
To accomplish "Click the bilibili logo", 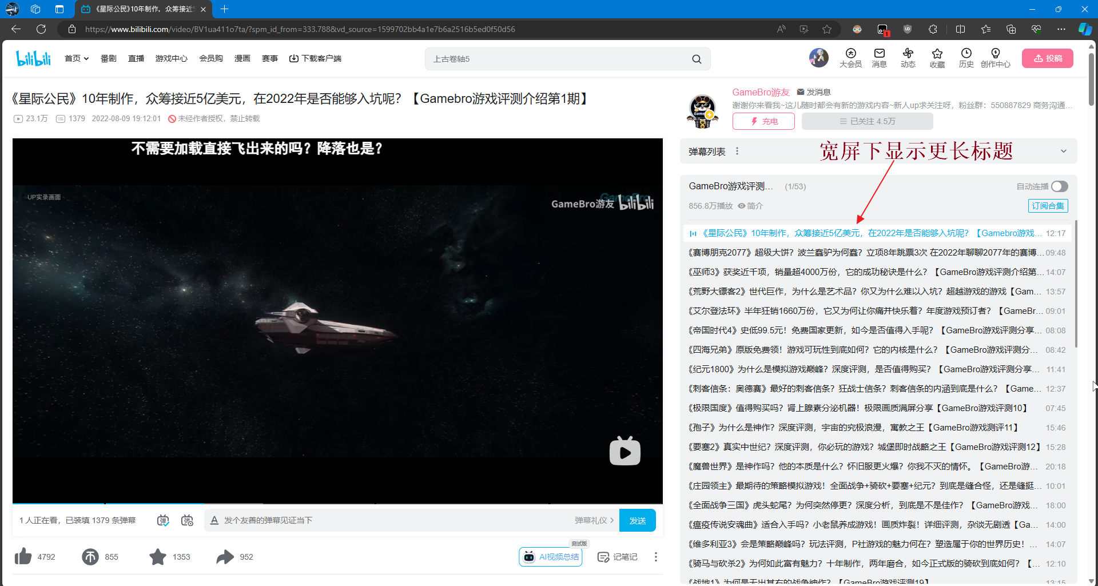I will tap(33, 58).
